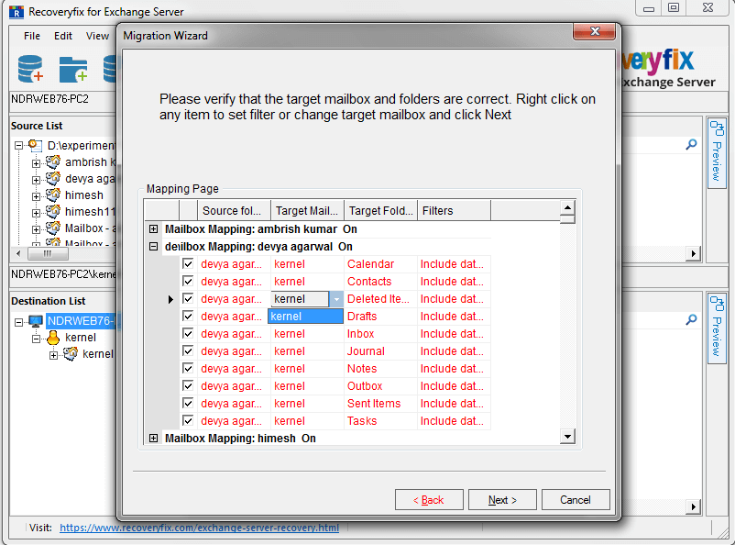Expand Mailbox Mapping: ambrish kumar group
The height and width of the screenshot is (545, 735).
[153, 229]
